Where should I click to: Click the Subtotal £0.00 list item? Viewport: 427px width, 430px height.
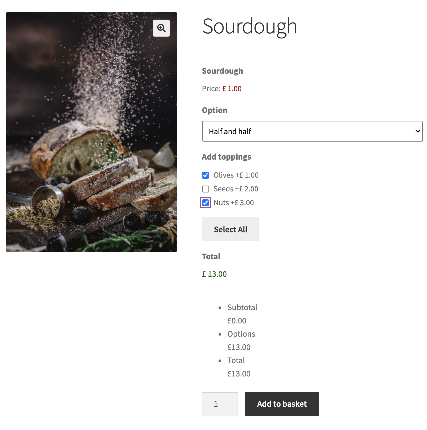(242, 314)
